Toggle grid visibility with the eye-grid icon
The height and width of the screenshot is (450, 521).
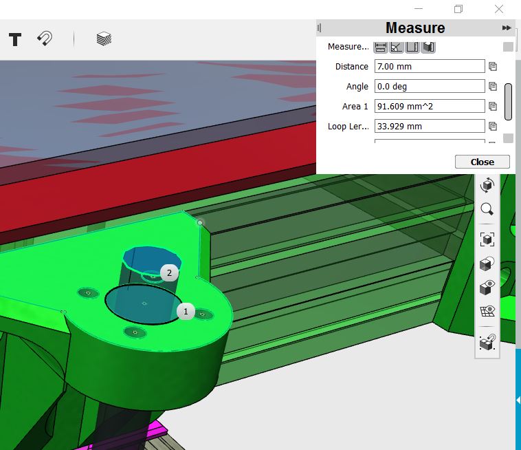[487, 311]
